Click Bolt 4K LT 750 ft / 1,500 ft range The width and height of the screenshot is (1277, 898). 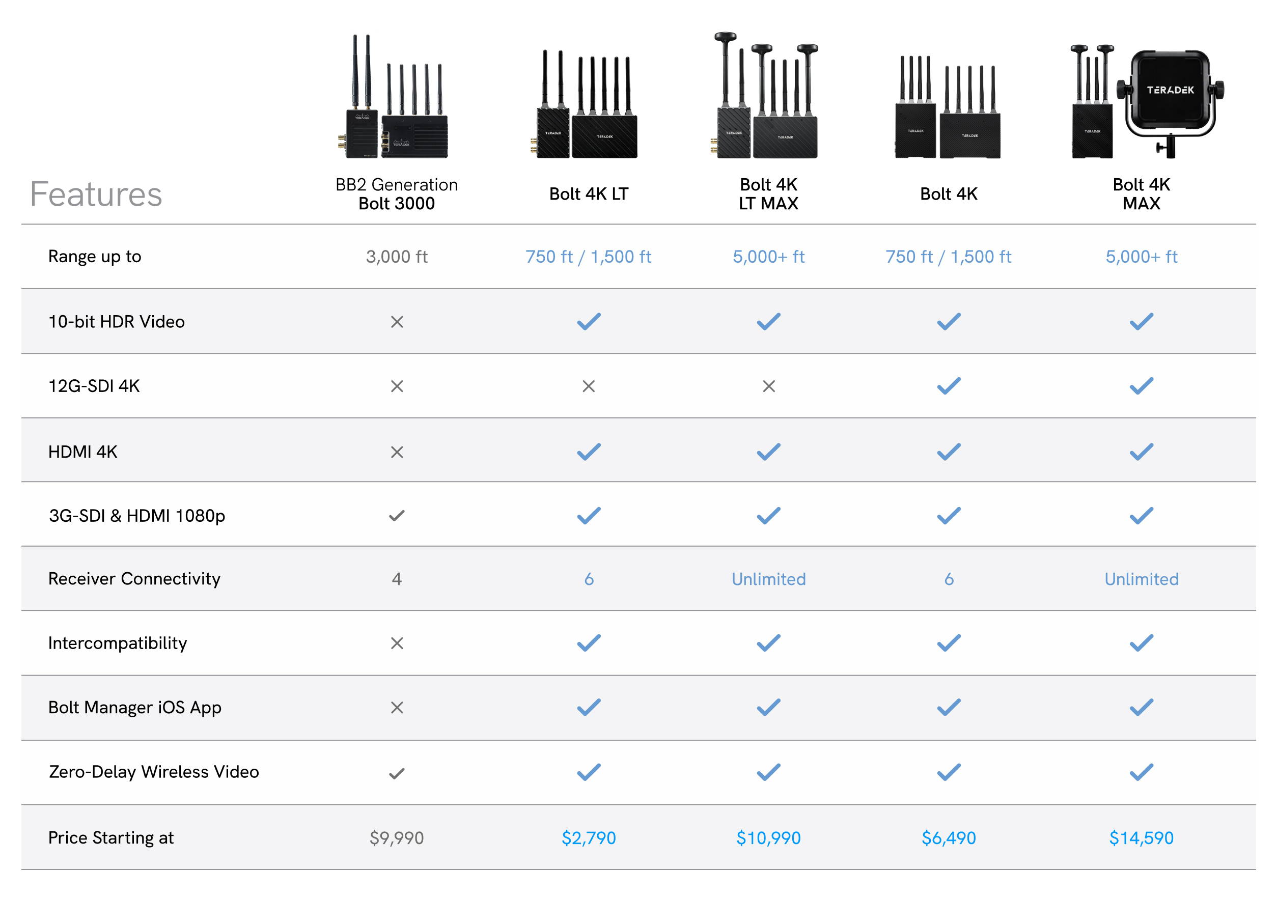click(589, 257)
